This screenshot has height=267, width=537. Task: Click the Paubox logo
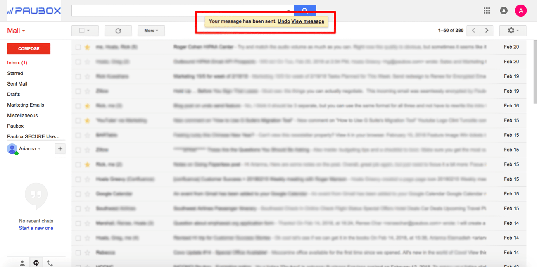coord(33,10)
